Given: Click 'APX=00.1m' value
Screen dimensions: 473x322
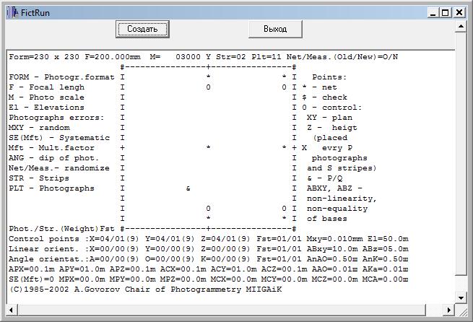Looking at the screenshot, I should click(31, 269).
